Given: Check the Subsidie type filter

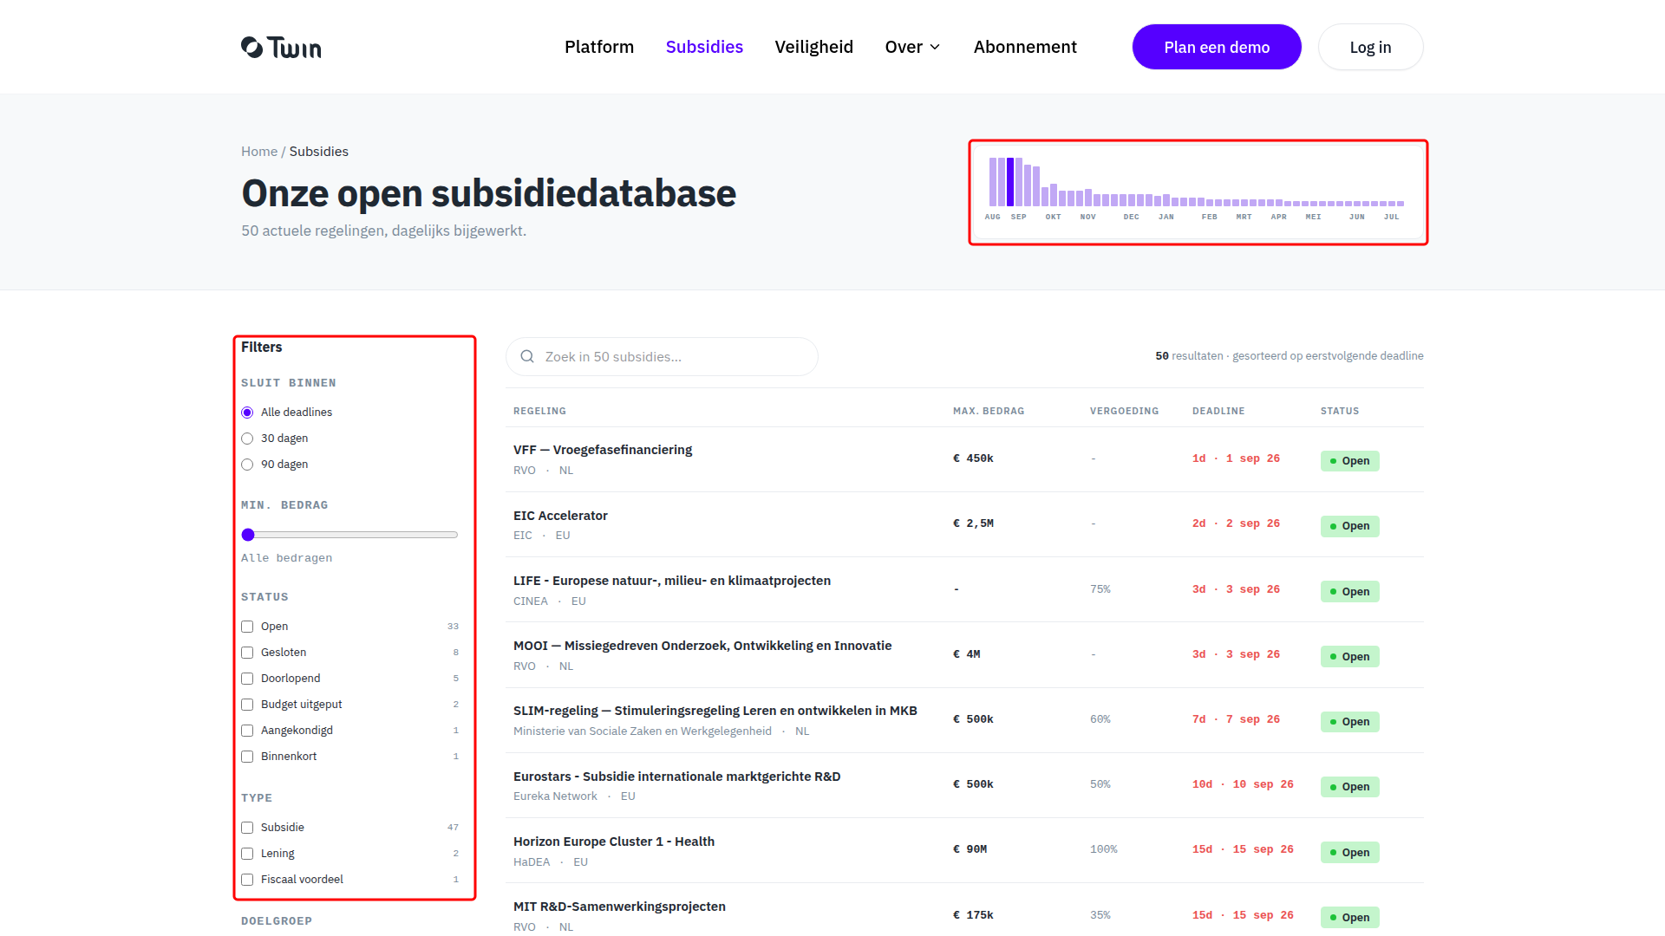Looking at the screenshot, I should click(247, 828).
